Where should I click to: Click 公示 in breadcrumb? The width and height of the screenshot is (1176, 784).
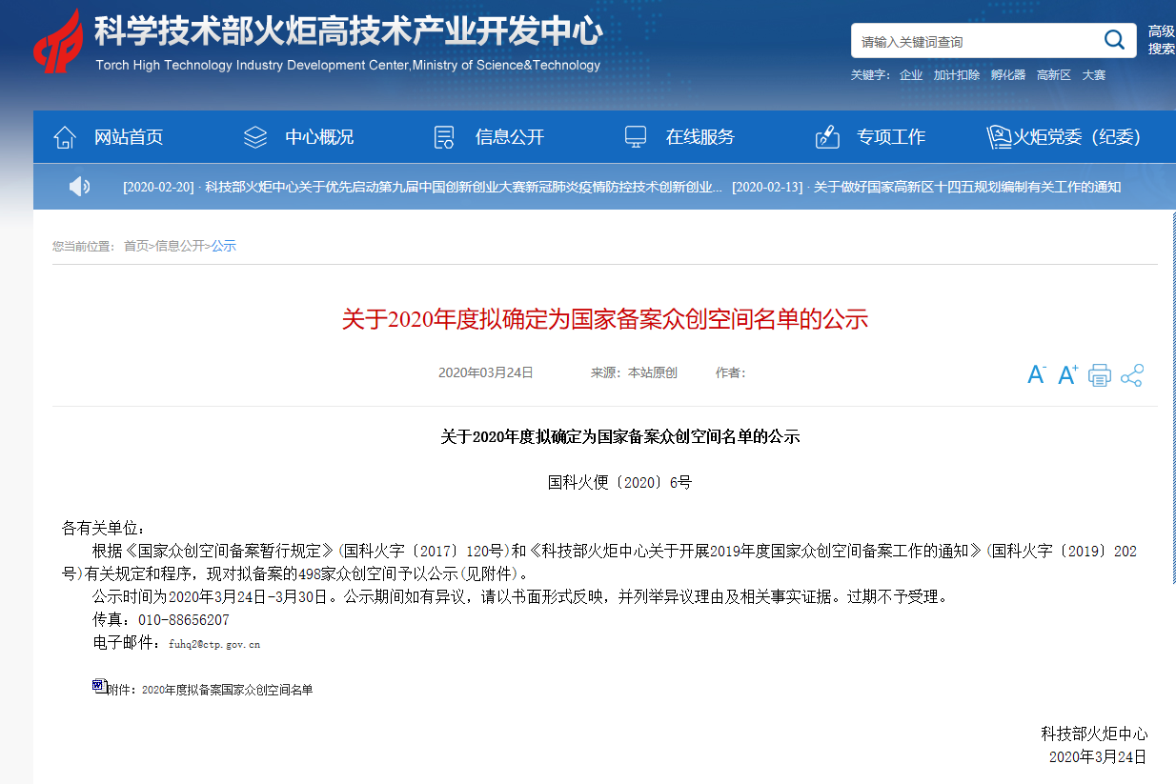tap(224, 246)
